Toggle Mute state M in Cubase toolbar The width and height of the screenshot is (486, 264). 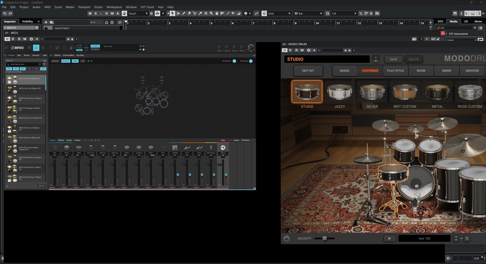90,13
